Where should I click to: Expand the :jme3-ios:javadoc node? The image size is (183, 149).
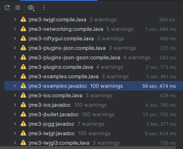tap(15, 105)
